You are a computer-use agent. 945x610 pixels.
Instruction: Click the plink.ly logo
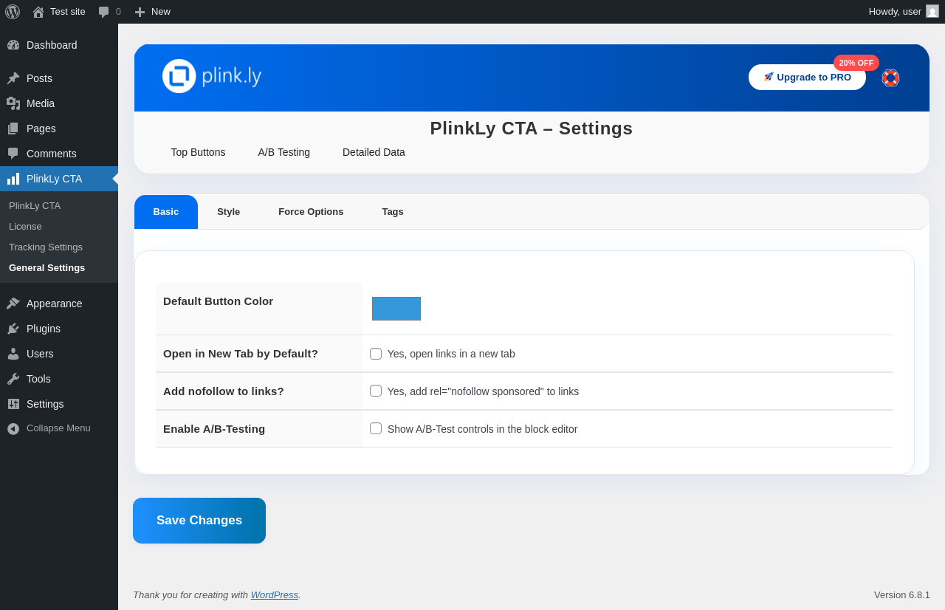pyautogui.click(x=212, y=76)
